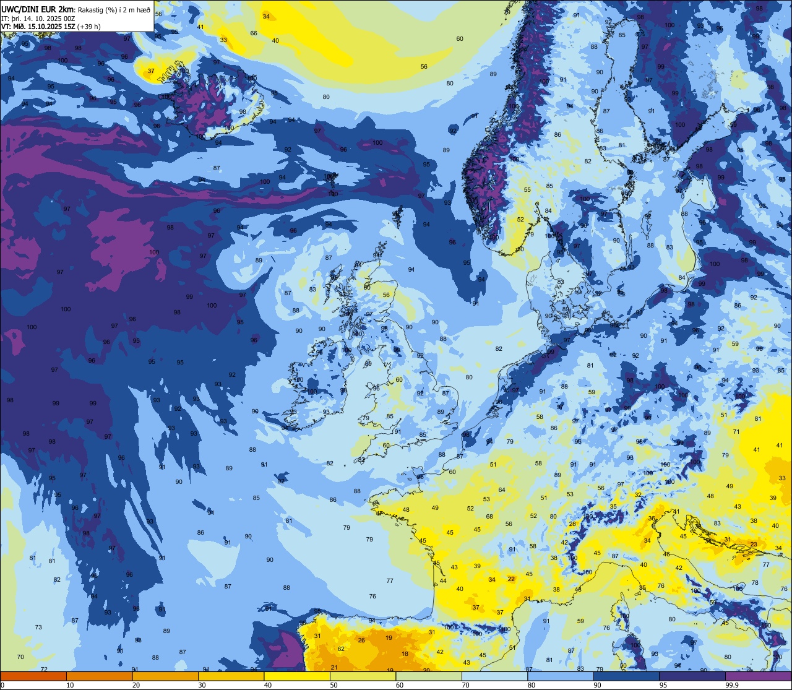Click the humidity value '62' in northwest Spain
This screenshot has height=690, width=792.
[341, 649]
